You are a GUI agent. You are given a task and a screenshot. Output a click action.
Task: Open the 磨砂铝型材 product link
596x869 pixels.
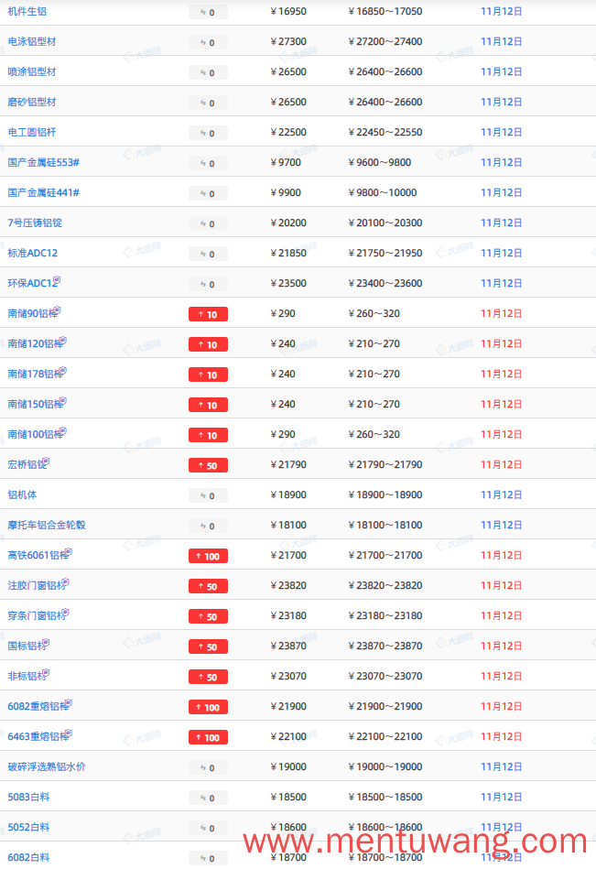[31, 102]
